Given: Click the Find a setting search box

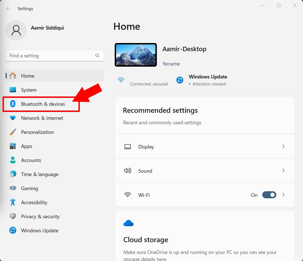Looking at the screenshot, I should (x=51, y=56).
